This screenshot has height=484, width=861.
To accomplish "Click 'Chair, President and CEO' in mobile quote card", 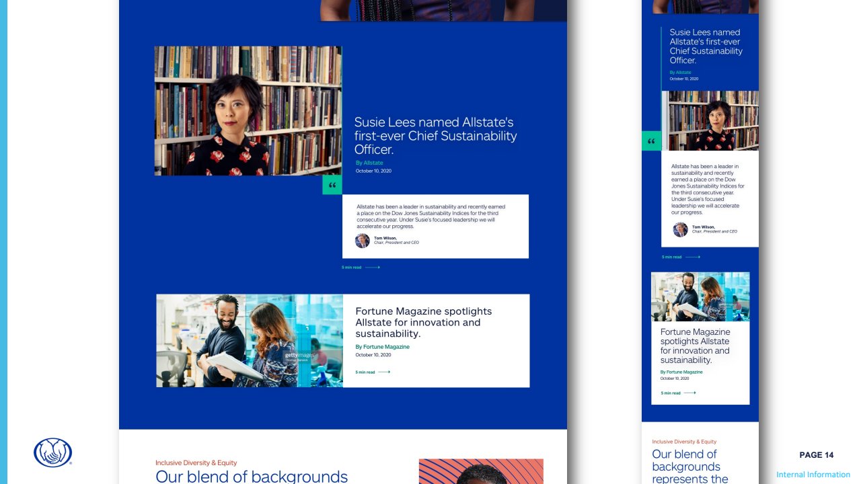I will pyautogui.click(x=714, y=231).
